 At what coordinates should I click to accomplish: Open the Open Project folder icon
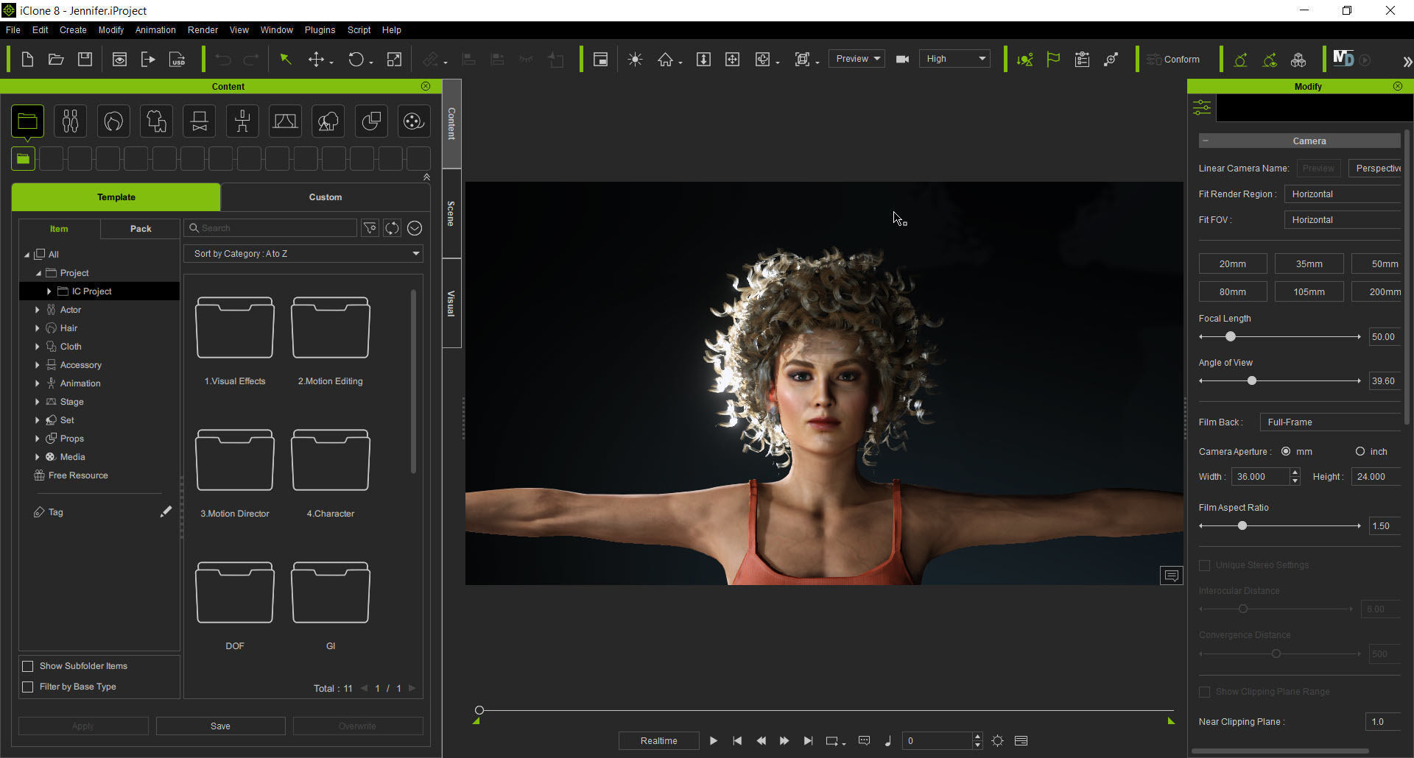(56, 60)
